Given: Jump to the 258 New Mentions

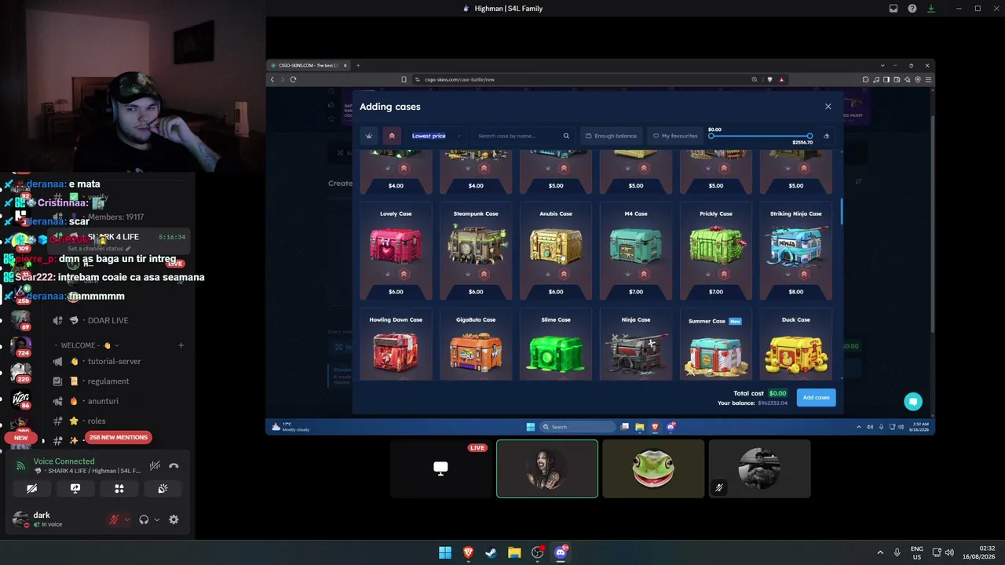Looking at the screenshot, I should pos(119,437).
